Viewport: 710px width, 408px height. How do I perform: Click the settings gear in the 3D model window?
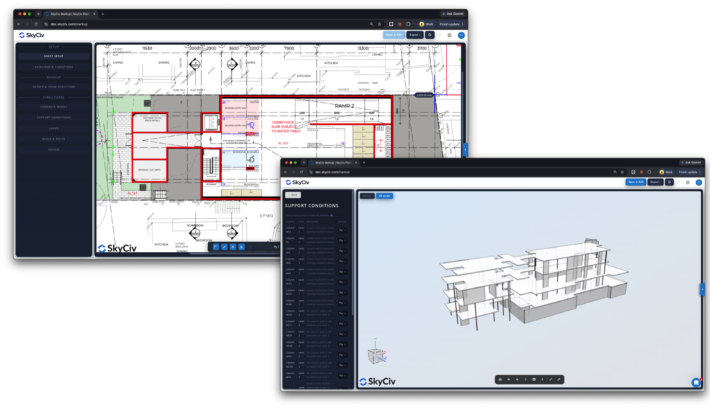[x=669, y=182]
